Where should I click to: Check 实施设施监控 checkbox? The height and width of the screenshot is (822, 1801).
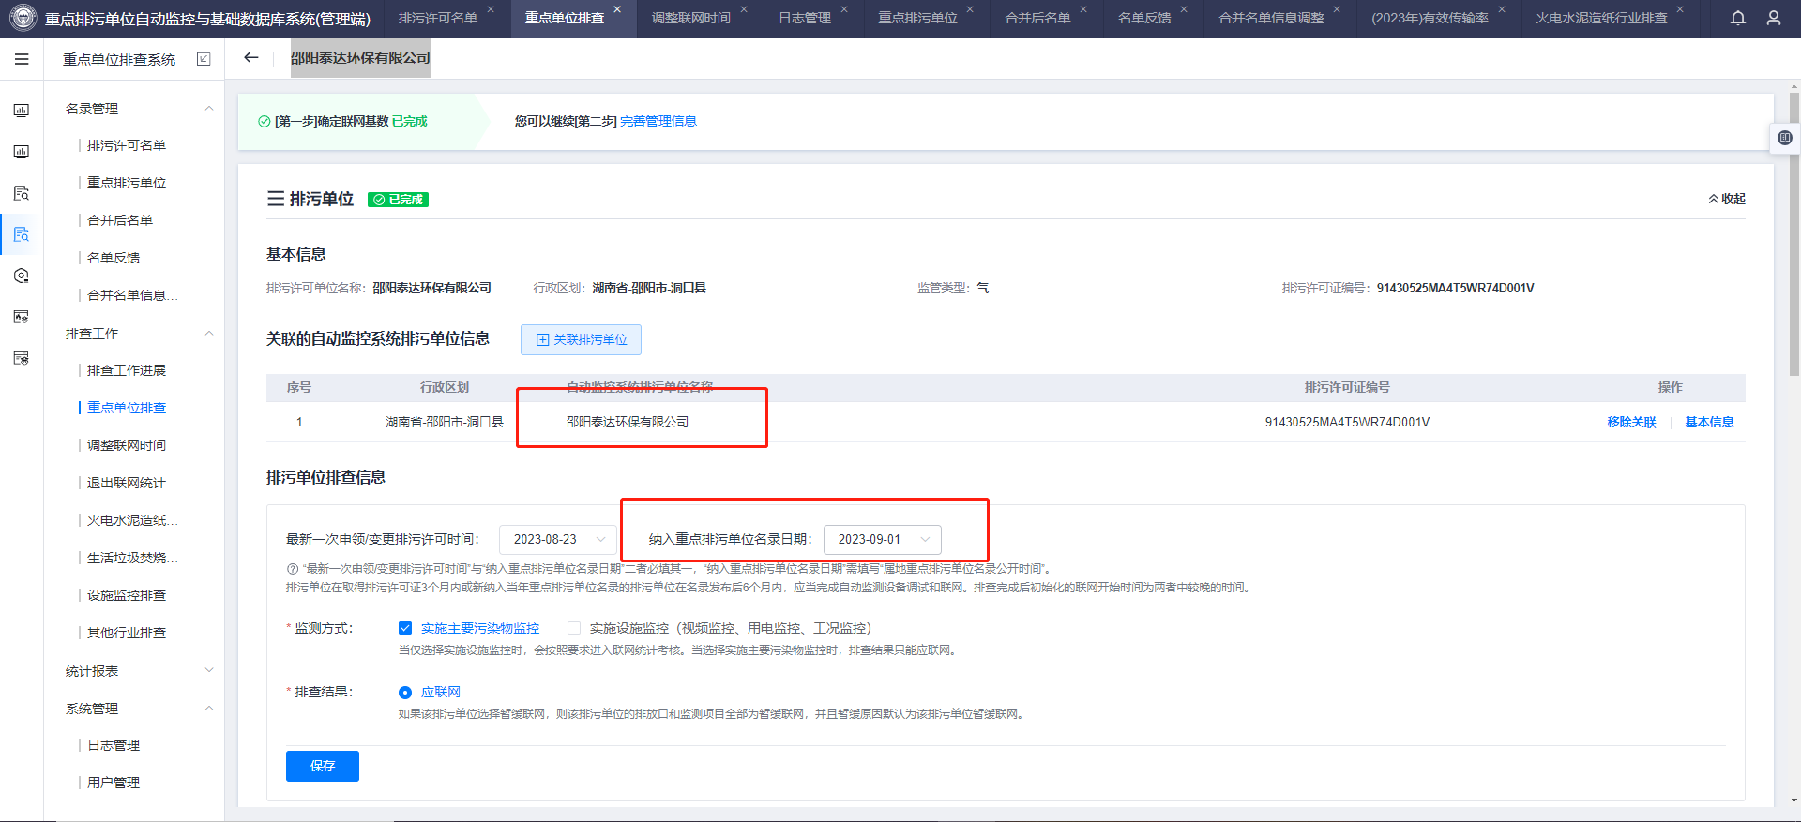(574, 628)
